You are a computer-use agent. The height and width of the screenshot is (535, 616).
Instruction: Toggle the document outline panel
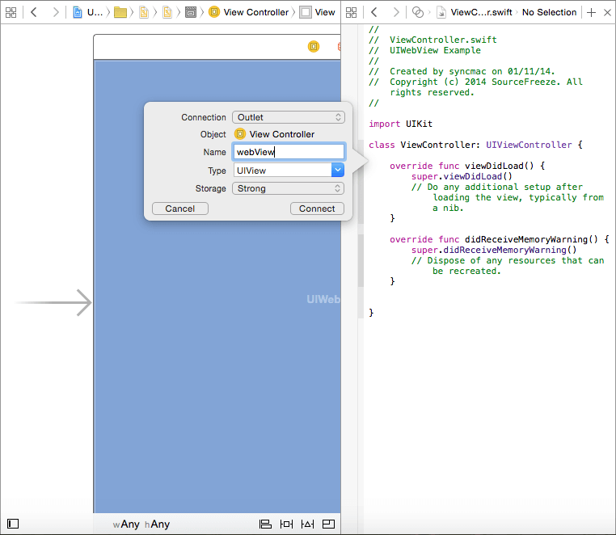pyautogui.click(x=13, y=524)
